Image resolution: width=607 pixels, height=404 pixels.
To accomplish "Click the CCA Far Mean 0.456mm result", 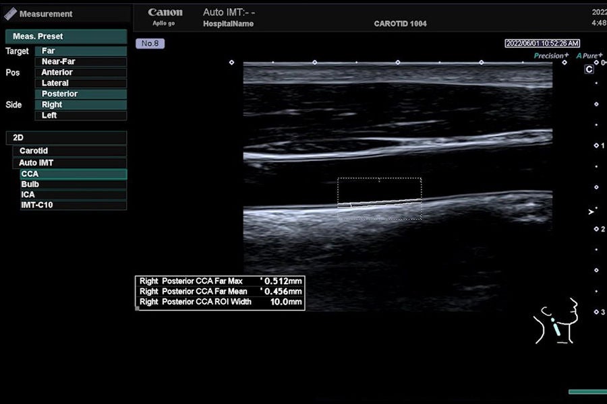I will click(x=221, y=292).
